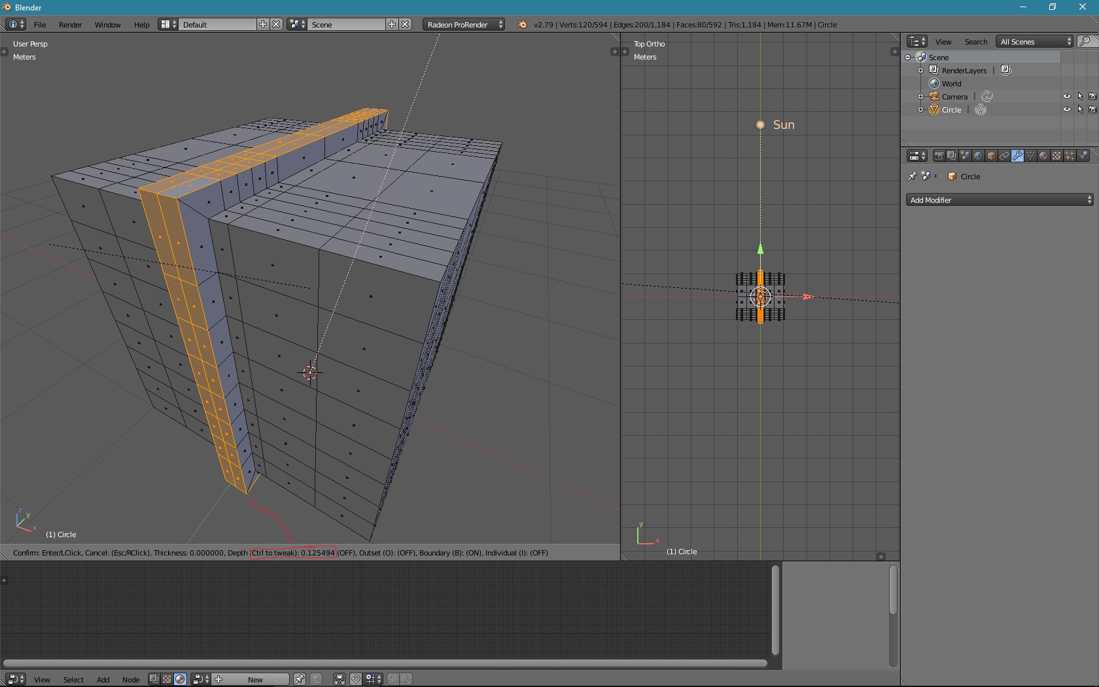The width and height of the screenshot is (1099, 687).
Task: Open the Outliner Search menu
Action: click(976, 41)
